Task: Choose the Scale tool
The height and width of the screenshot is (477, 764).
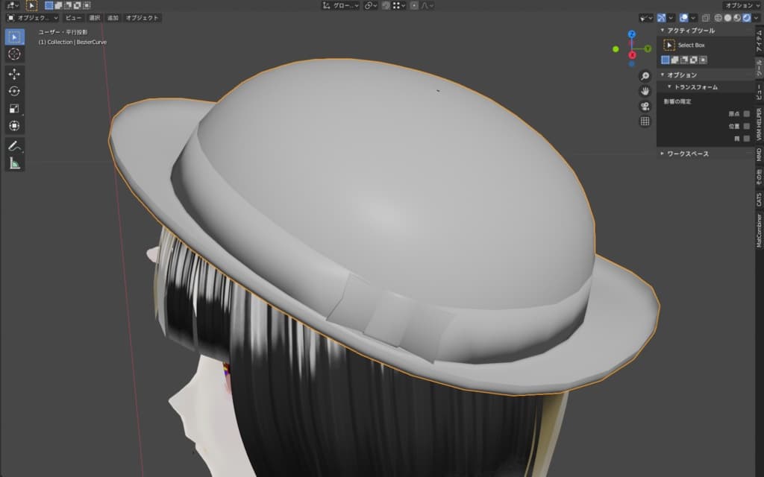Action: (x=14, y=108)
